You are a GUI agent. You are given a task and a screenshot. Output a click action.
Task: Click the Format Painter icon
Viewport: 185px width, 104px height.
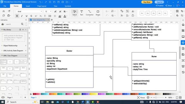coord(9,11)
